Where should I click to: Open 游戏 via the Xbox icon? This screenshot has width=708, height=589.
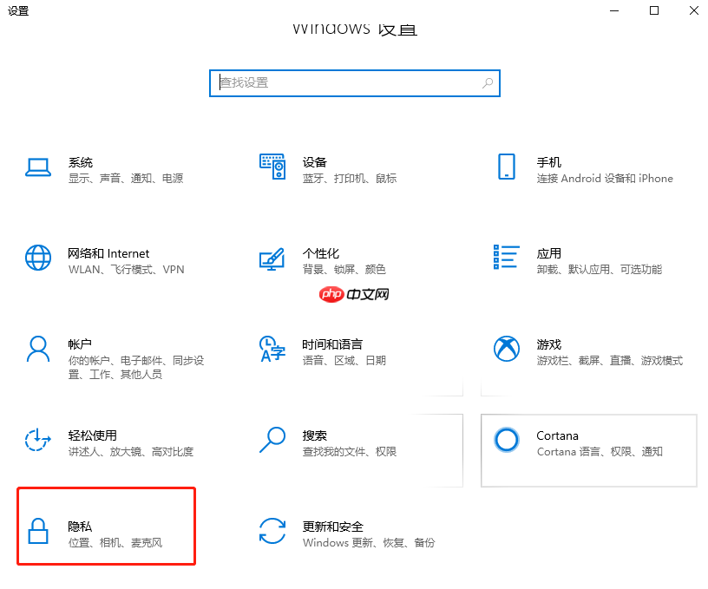point(506,350)
